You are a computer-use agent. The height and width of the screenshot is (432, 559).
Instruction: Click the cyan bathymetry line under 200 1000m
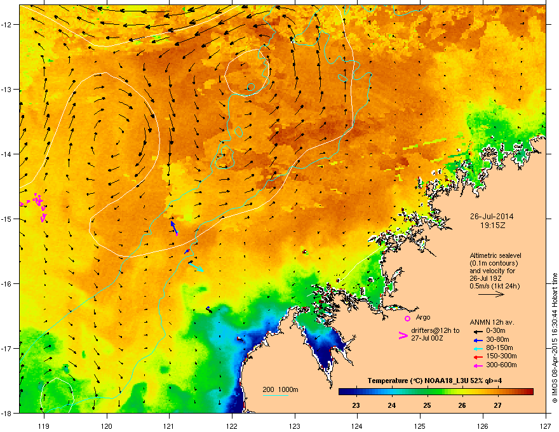[x=275, y=395]
